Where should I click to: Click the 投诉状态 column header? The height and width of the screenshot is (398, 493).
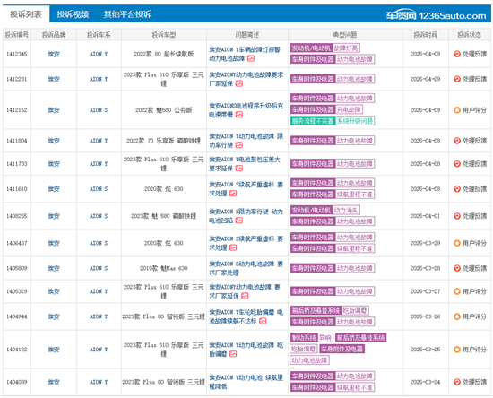pos(469,35)
